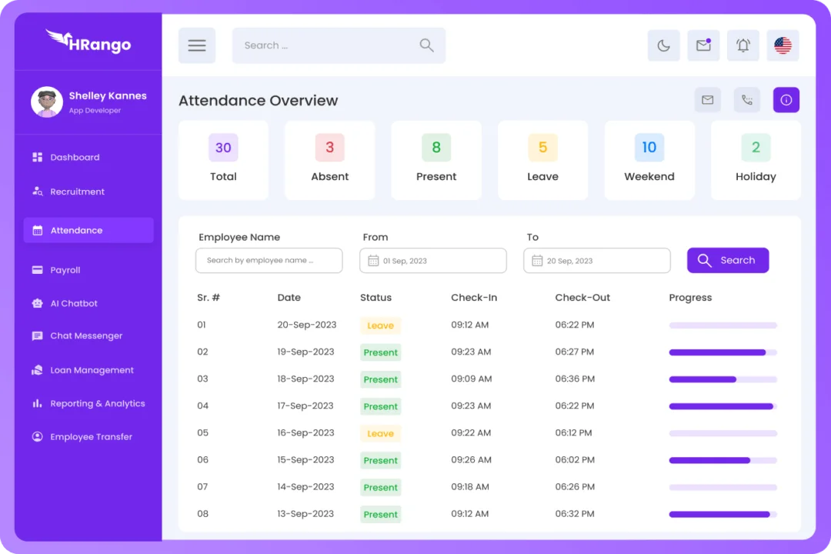Toggle dark mode with moon icon

pos(663,45)
